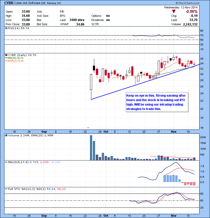The height and width of the screenshot is (218, 210).
Task: Click the High price 34.68
Action: coord(26,16)
